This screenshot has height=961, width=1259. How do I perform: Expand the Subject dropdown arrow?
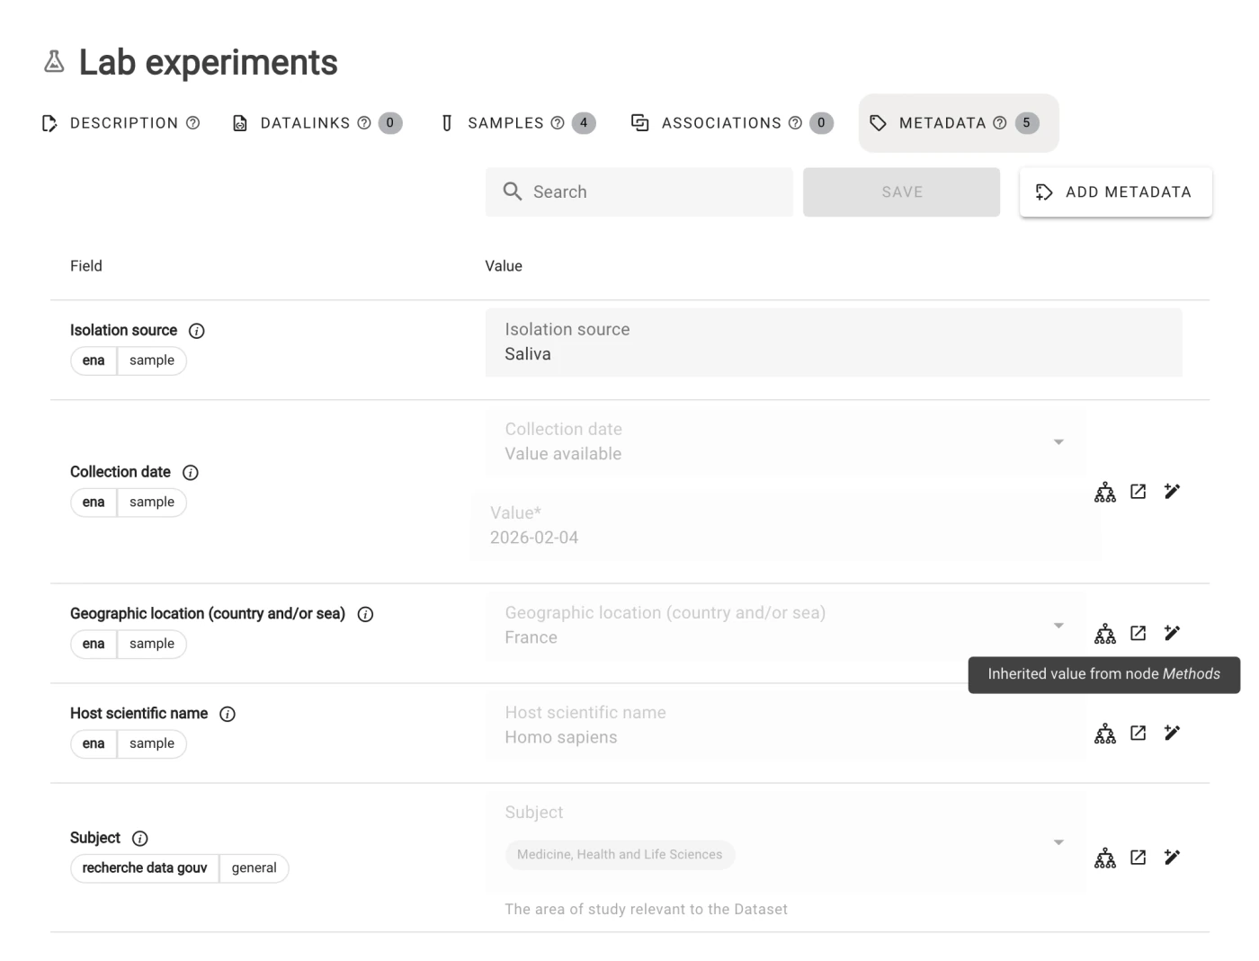[x=1058, y=842]
